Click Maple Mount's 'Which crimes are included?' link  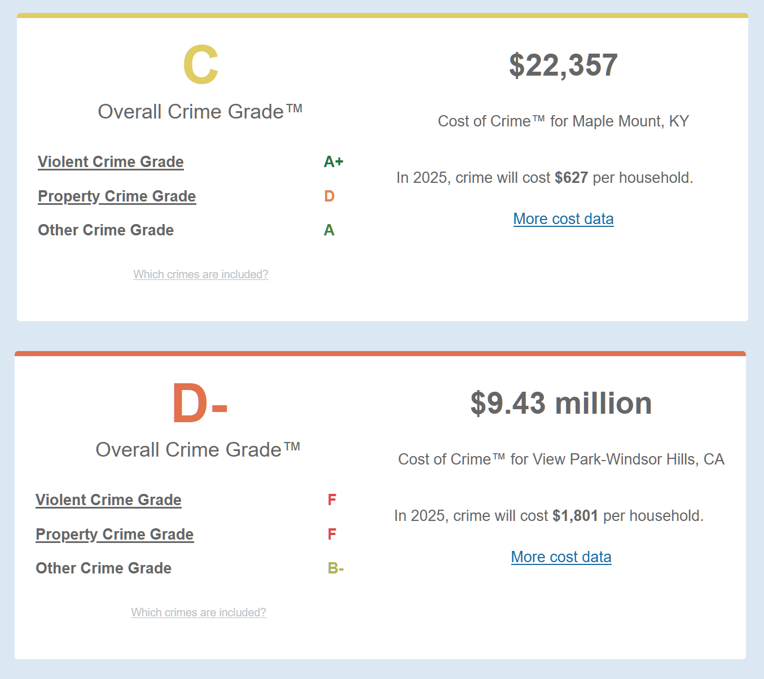coord(201,274)
